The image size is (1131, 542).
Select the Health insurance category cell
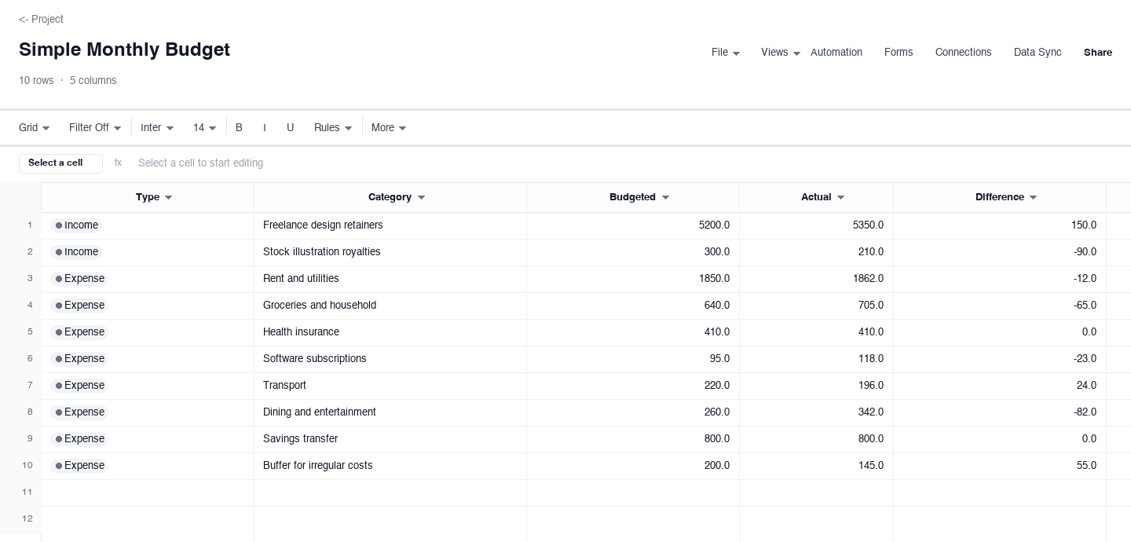tap(390, 332)
